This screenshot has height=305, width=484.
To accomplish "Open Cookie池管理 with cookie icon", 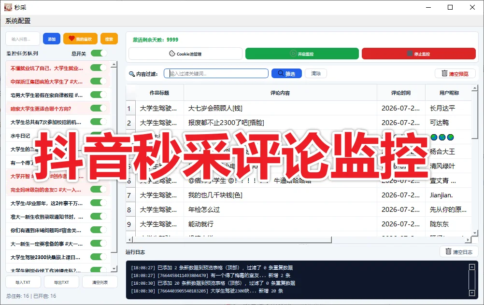I will click(185, 54).
